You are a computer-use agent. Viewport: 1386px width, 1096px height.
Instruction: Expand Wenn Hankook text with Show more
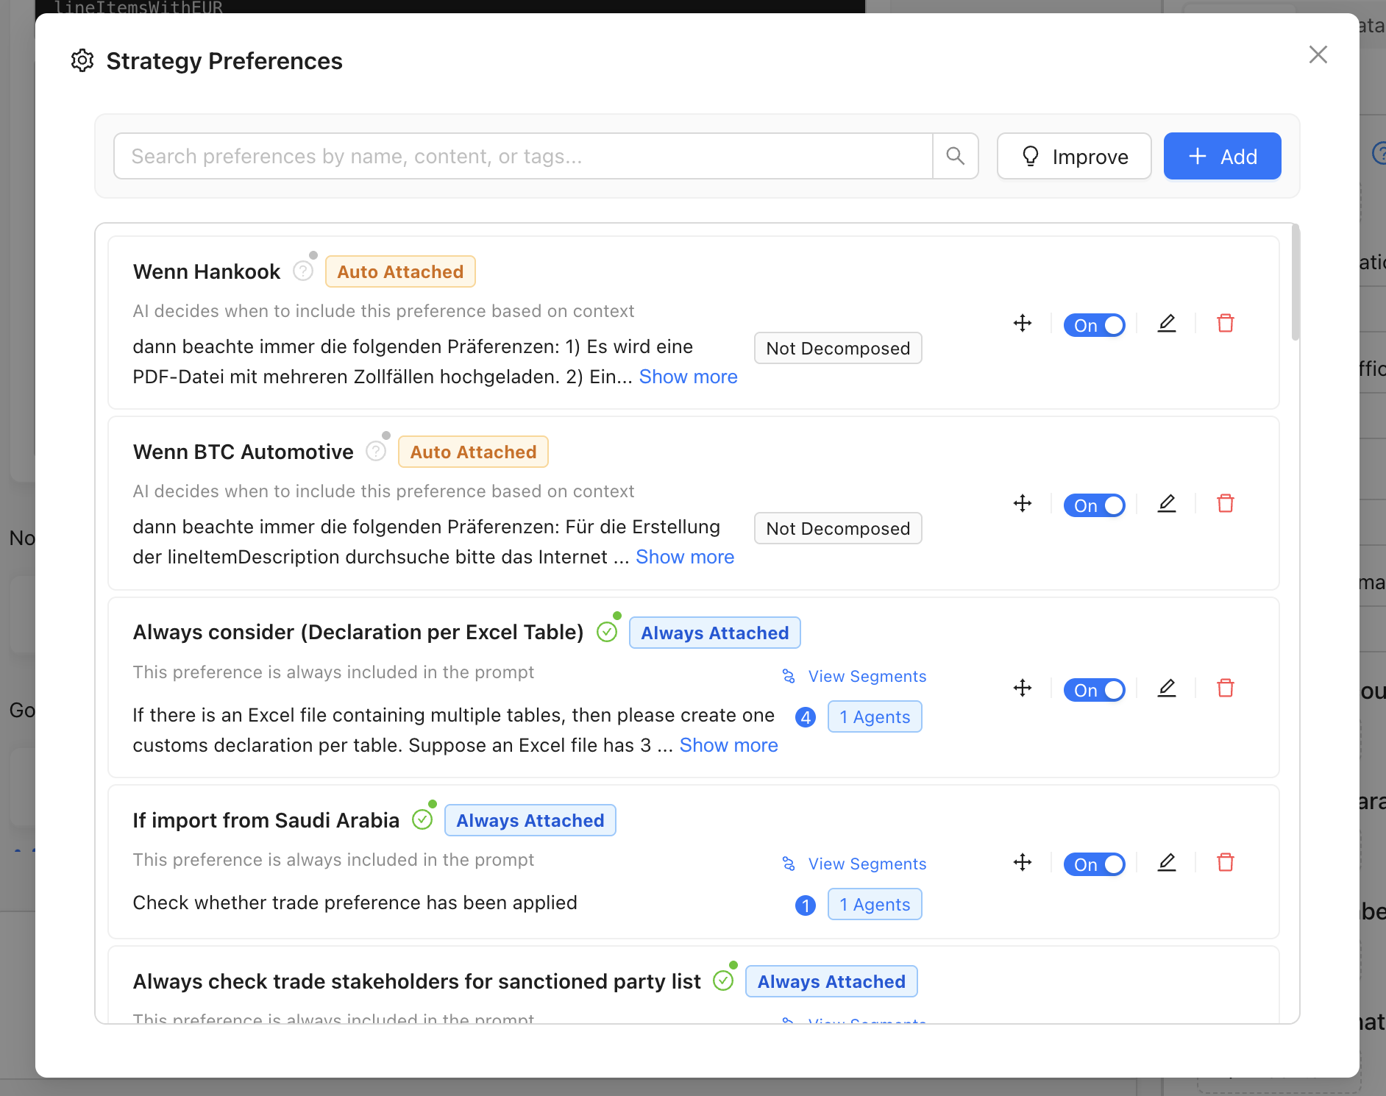[688, 377]
